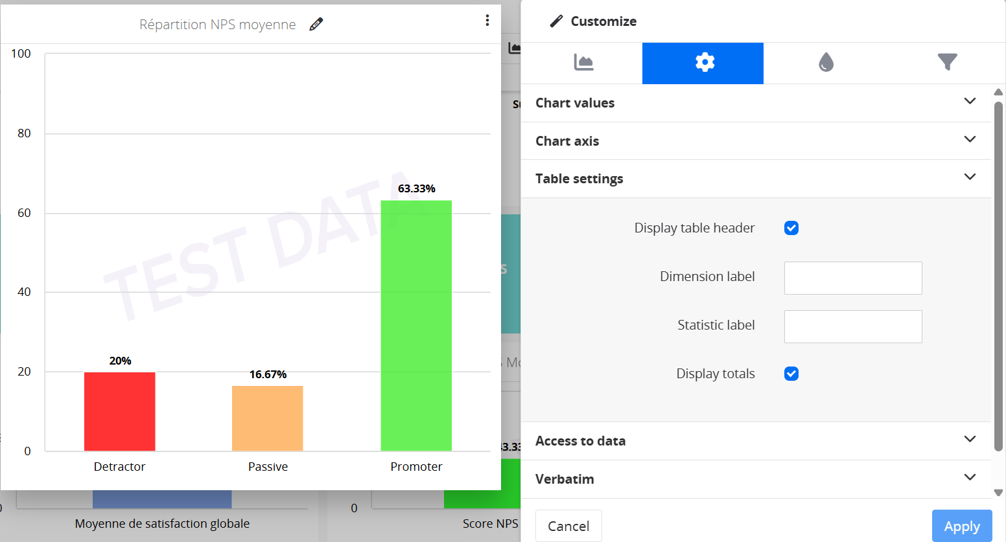This screenshot has width=1006, height=542.
Task: Select the gear settings tab
Action: click(703, 63)
